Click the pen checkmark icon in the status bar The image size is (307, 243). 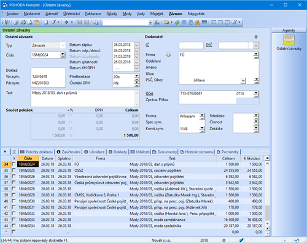tap(241, 240)
